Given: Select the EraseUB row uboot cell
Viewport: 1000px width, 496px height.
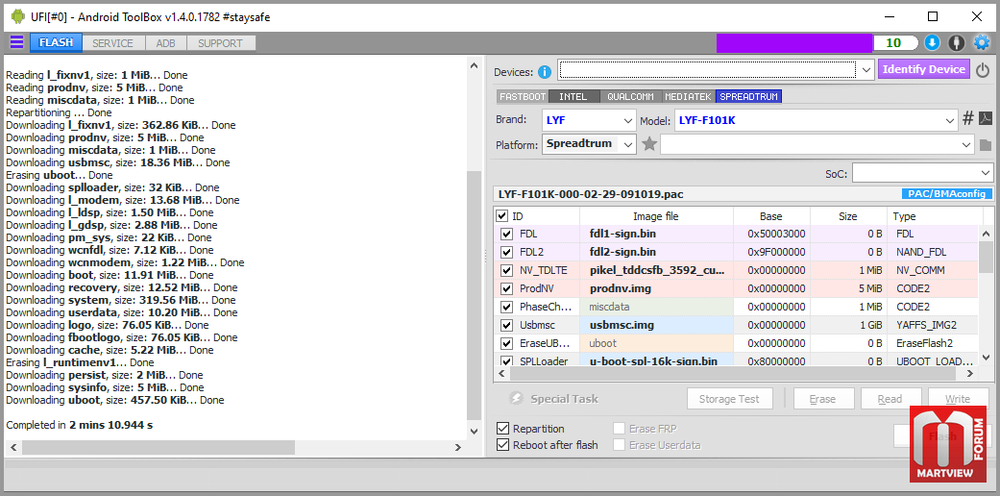Looking at the screenshot, I should 656,343.
